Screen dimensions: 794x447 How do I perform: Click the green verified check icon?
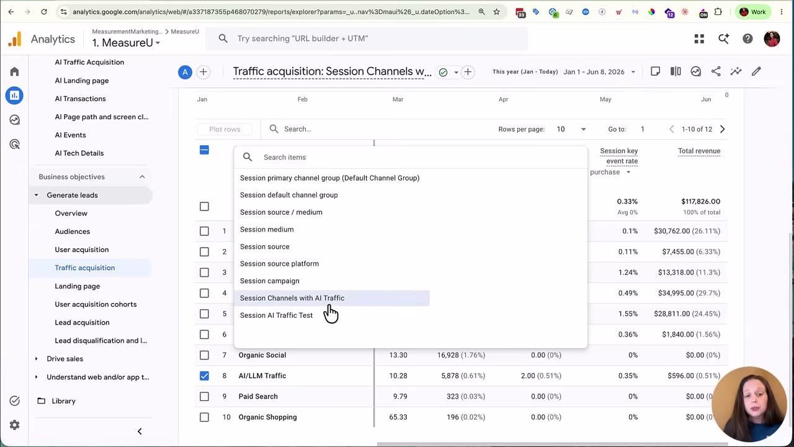[x=443, y=72]
